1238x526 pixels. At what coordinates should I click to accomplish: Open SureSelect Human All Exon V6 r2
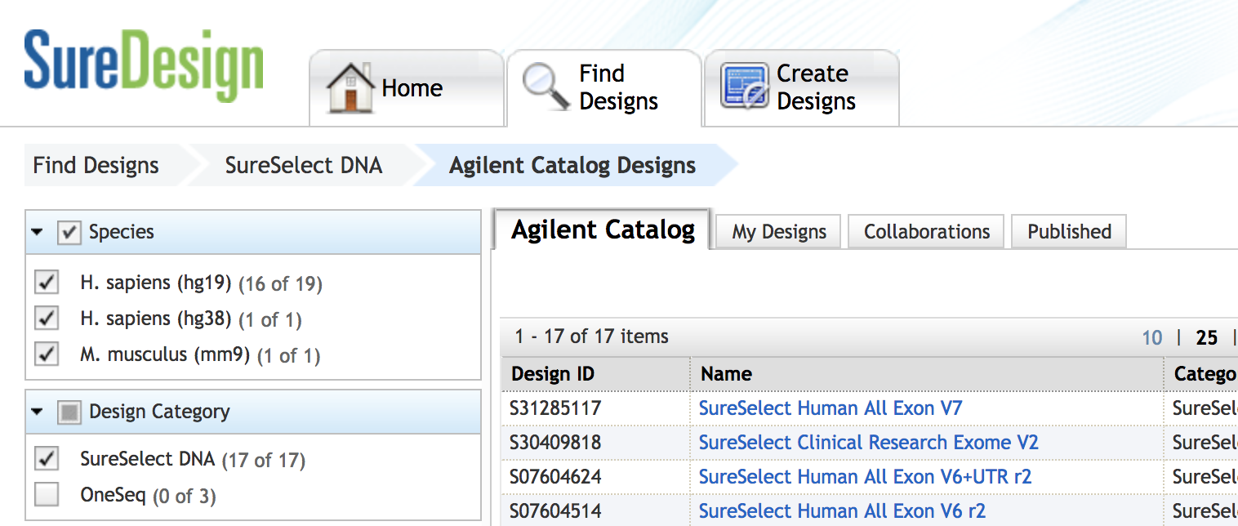[842, 511]
